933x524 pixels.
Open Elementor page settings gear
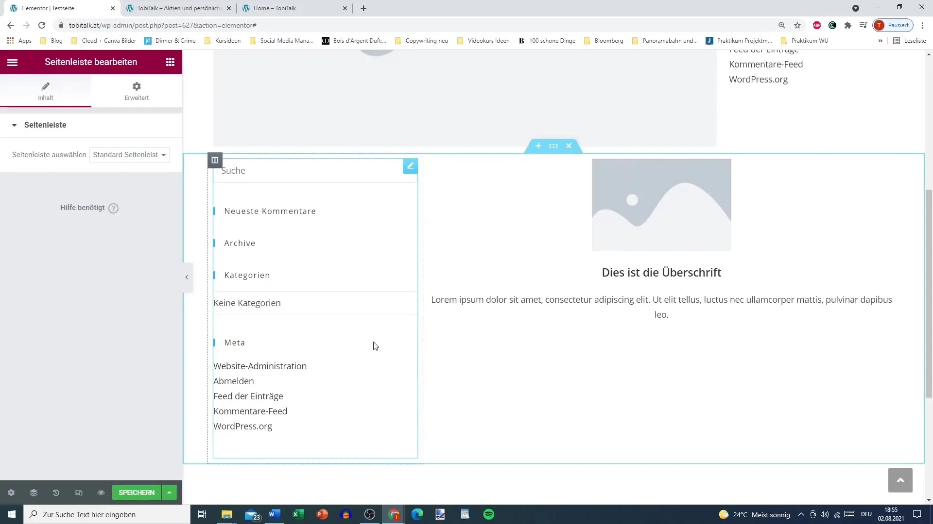(11, 492)
